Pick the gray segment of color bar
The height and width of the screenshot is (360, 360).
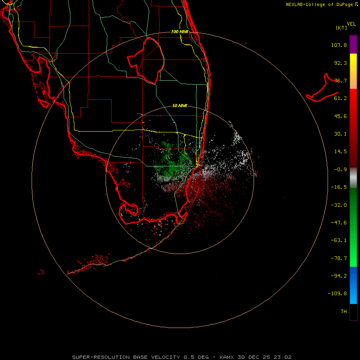tap(353, 178)
